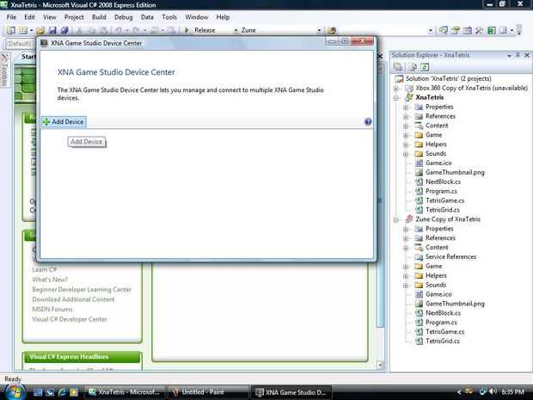Screen dimensions: 533x400
Task: Click the Download Additional Content link
Action: pos(73,299)
